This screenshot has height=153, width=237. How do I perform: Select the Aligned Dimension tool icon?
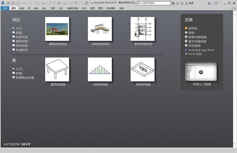click(x=50, y=3)
